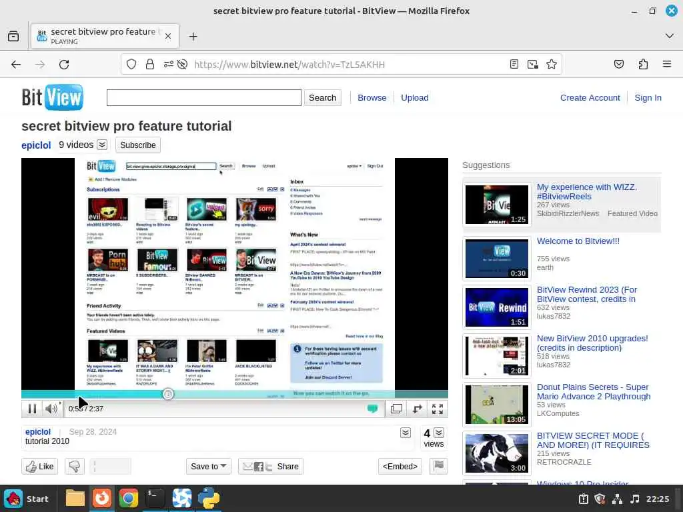Click the Share button
The height and width of the screenshot is (512, 683).
[271, 466]
